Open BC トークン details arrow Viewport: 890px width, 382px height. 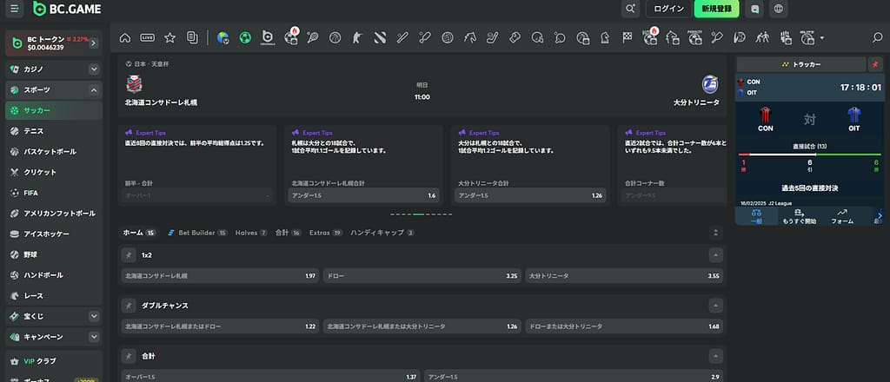tap(94, 43)
